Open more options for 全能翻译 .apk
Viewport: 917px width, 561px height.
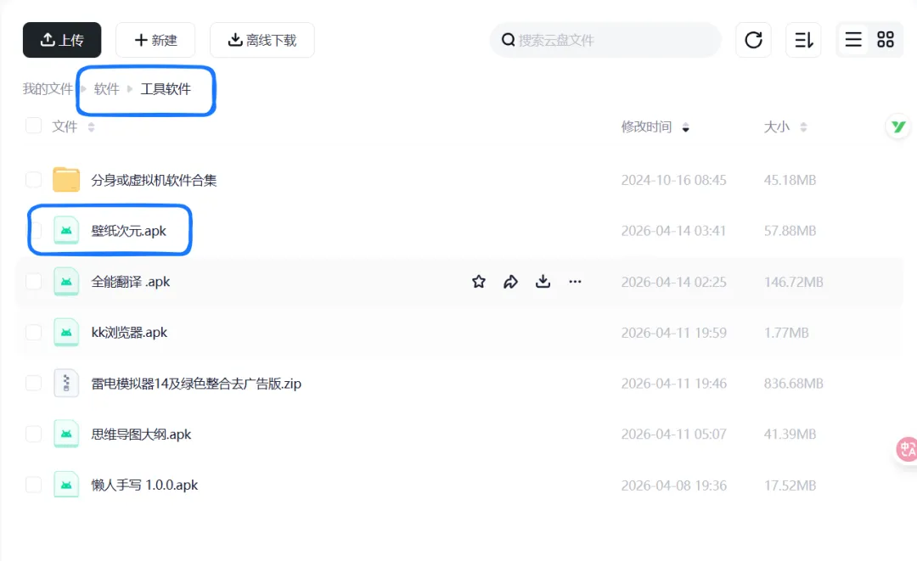(x=575, y=282)
